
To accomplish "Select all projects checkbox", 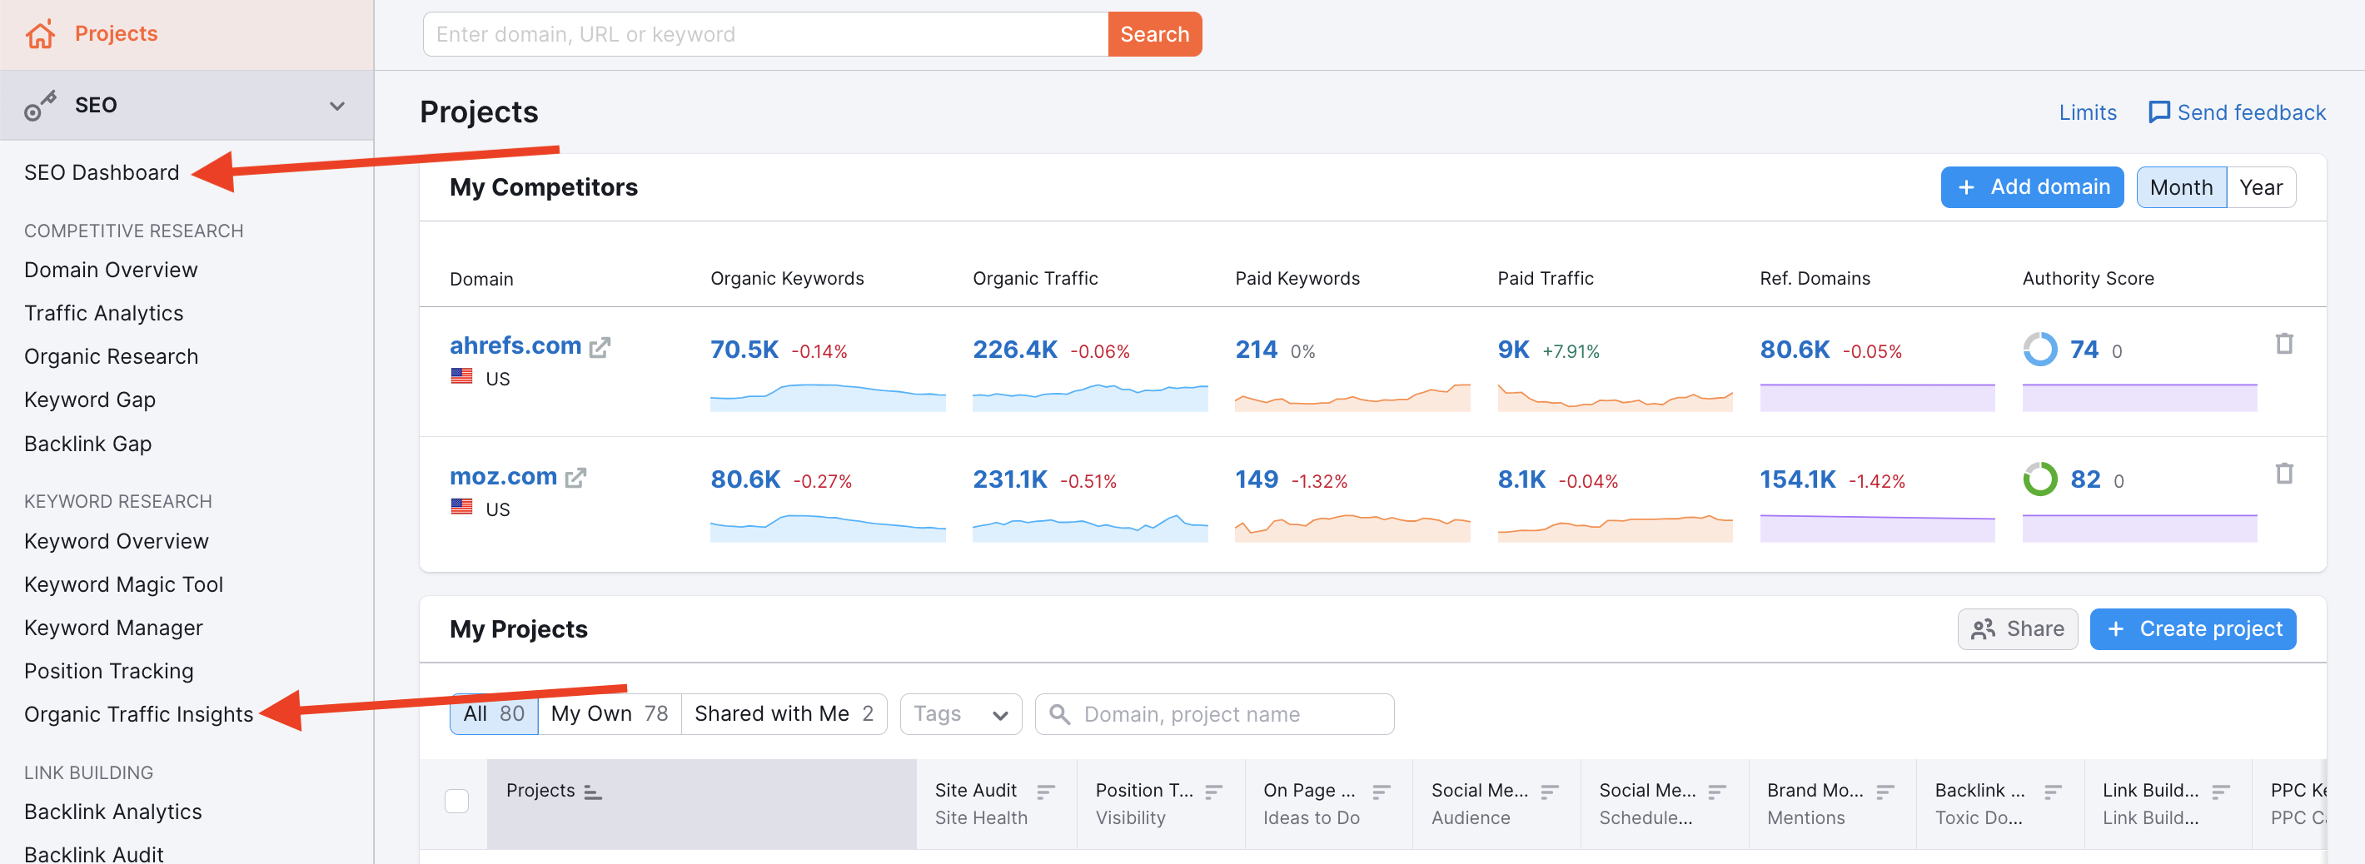I will point(456,802).
